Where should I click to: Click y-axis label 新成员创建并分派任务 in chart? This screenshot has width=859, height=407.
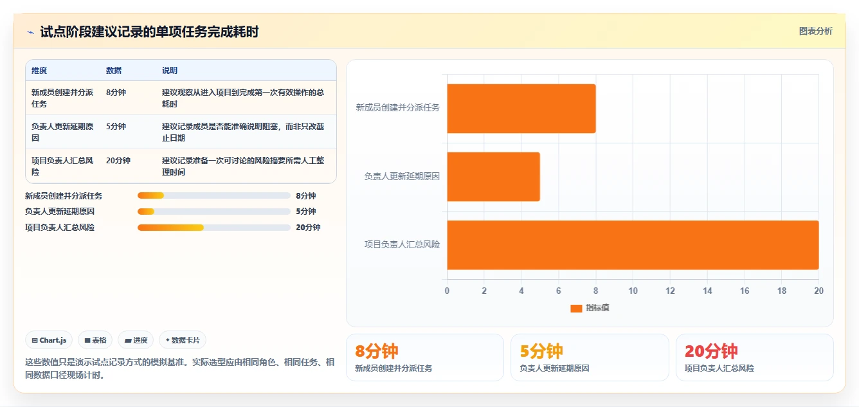[x=398, y=108]
